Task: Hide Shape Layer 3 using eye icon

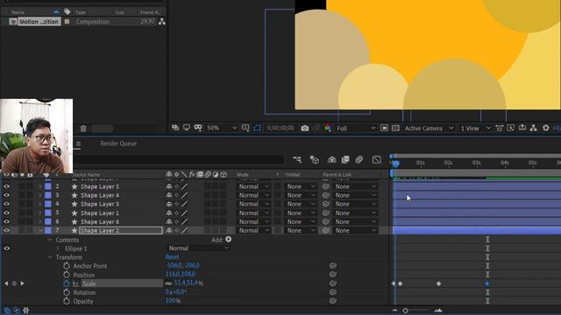Action: pyautogui.click(x=6, y=204)
